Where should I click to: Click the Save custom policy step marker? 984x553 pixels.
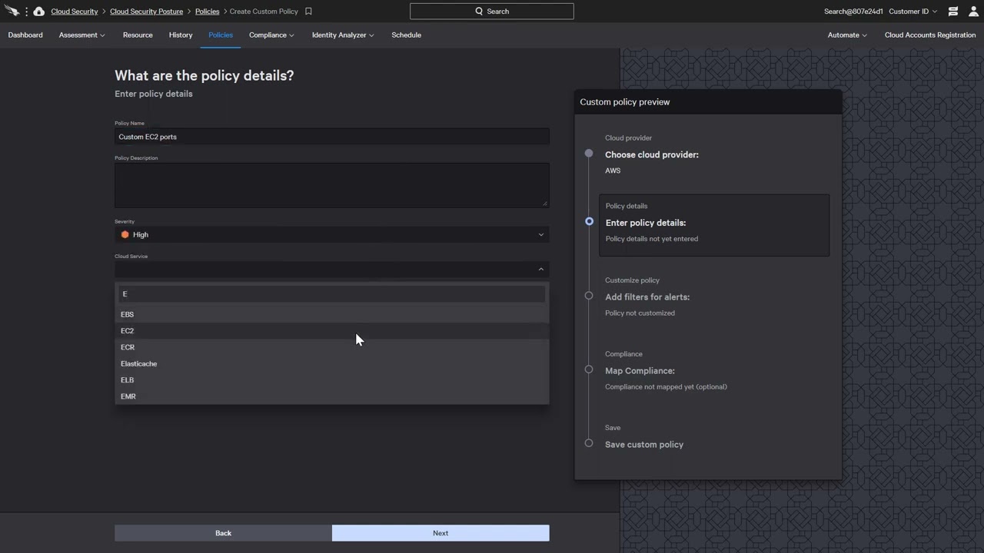589,443
